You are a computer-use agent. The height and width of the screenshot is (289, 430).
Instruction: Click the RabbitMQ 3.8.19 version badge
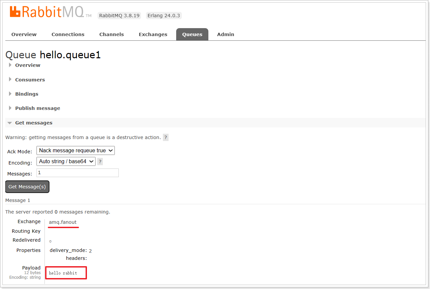(x=119, y=16)
